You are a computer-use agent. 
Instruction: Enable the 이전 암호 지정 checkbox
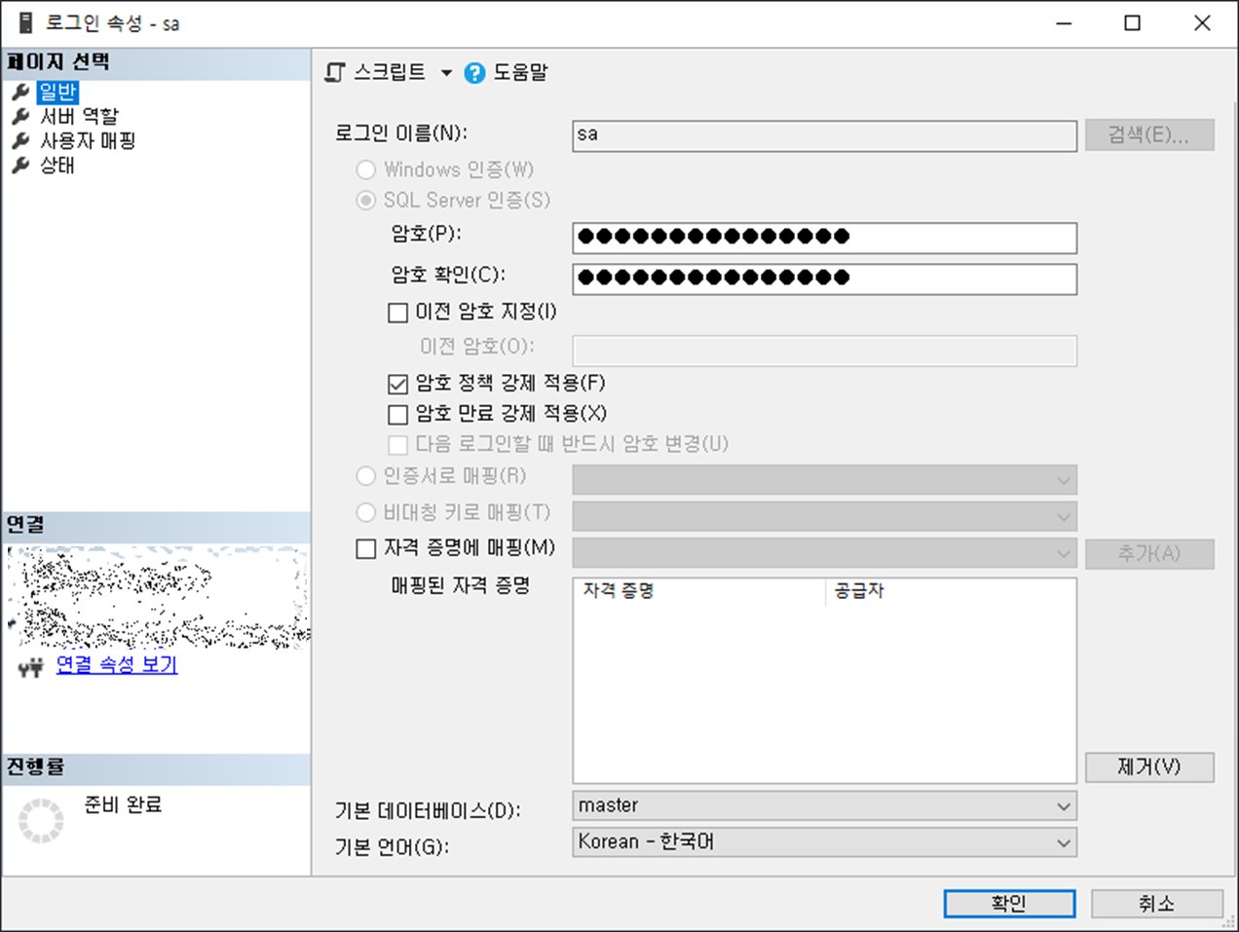point(397,313)
